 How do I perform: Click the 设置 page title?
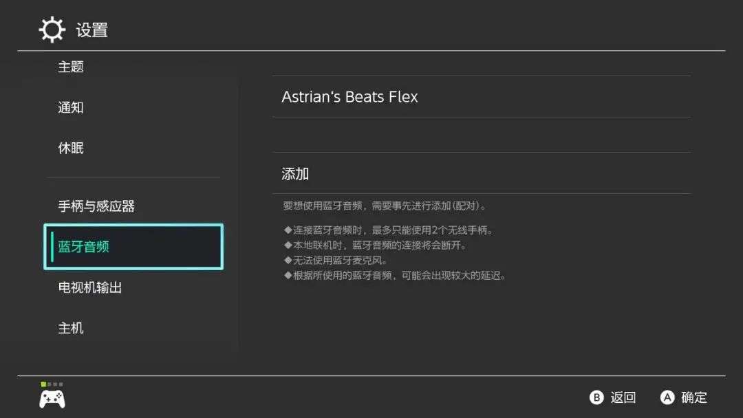click(92, 30)
